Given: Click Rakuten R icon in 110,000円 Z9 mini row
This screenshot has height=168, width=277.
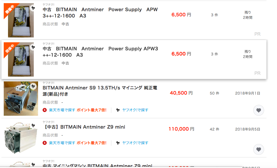Looking at the screenshot, I should 45,143.
